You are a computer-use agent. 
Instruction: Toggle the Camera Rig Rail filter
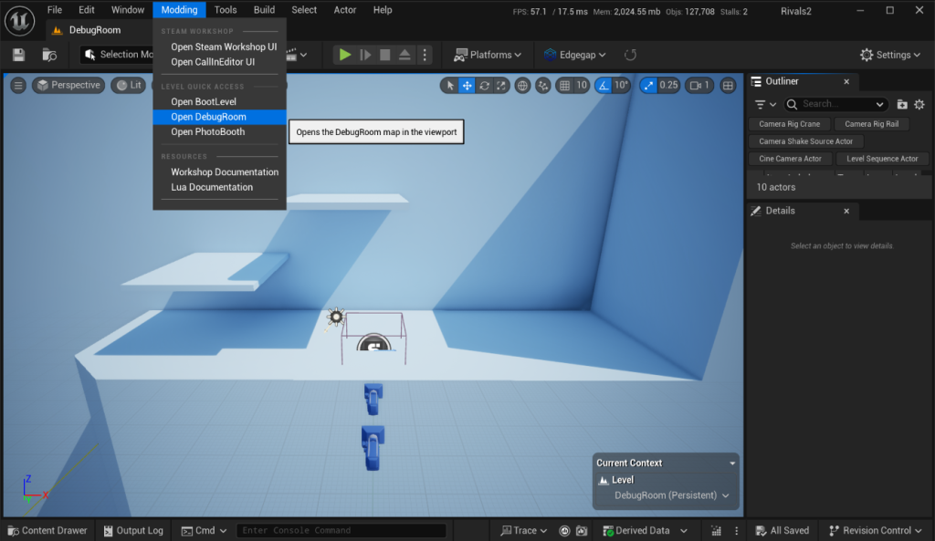pyautogui.click(x=871, y=124)
